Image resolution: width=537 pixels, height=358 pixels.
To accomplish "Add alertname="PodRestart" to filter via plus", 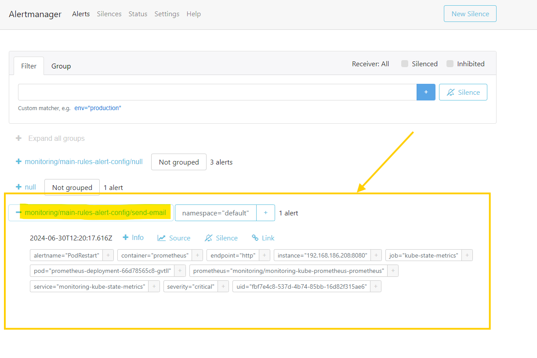I will [109, 255].
